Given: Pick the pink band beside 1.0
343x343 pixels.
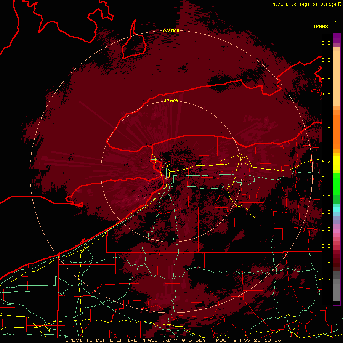Looking at the screenshot, I should 337,231.
